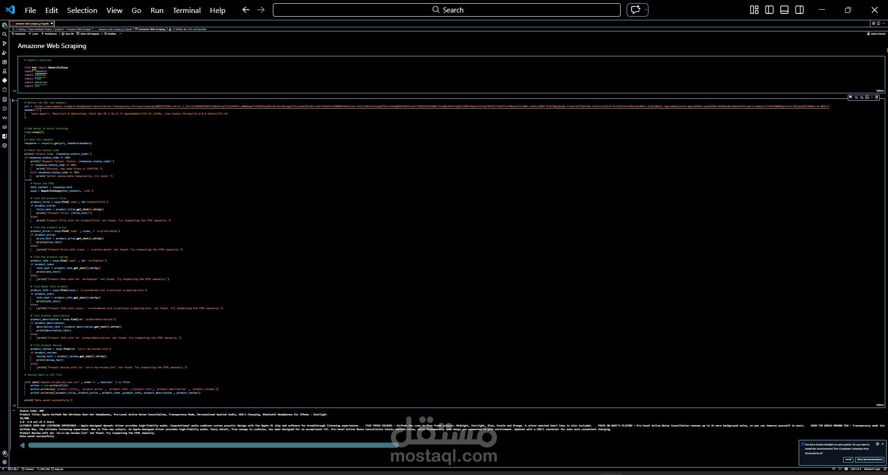Open the Source Control view
Viewport: 888px width, 475px height.
tap(5, 43)
